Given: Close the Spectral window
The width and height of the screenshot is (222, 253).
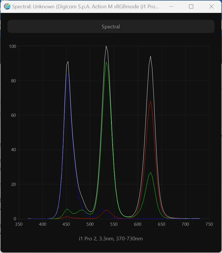Looking at the screenshot, I should [211, 7].
